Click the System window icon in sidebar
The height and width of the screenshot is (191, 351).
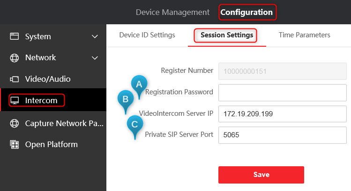[15, 36]
